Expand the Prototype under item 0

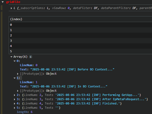18,74
